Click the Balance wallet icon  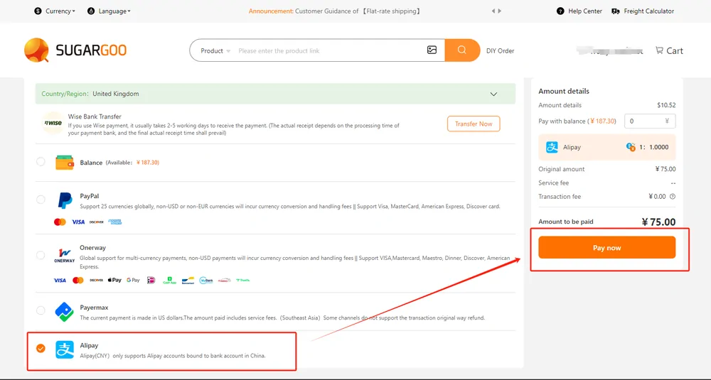tap(65, 163)
